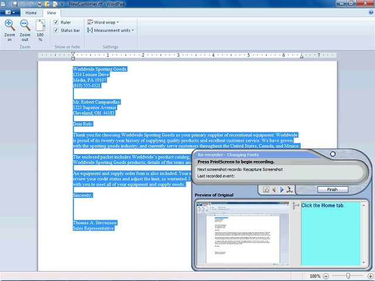Click the first-line indent marker on ruler
375x281 pixels.
73,54
